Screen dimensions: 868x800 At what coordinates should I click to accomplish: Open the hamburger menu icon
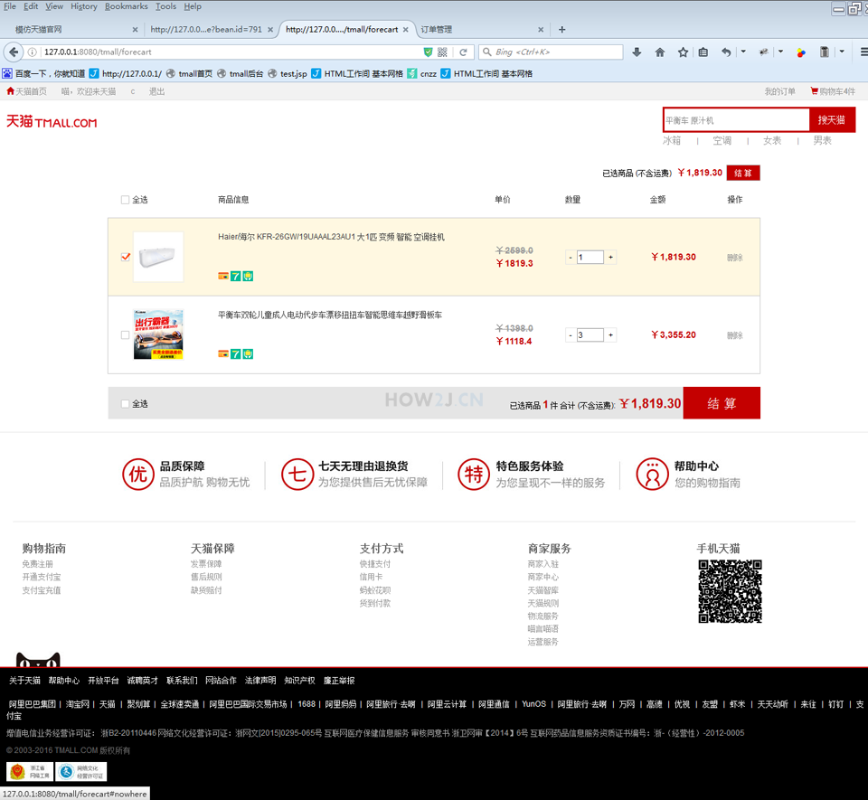tap(863, 52)
